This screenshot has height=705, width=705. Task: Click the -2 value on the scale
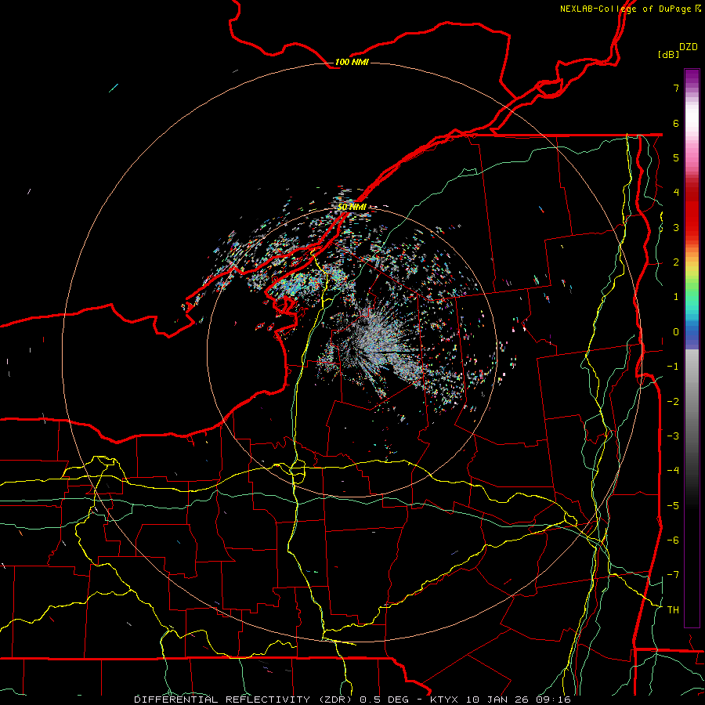coord(673,401)
